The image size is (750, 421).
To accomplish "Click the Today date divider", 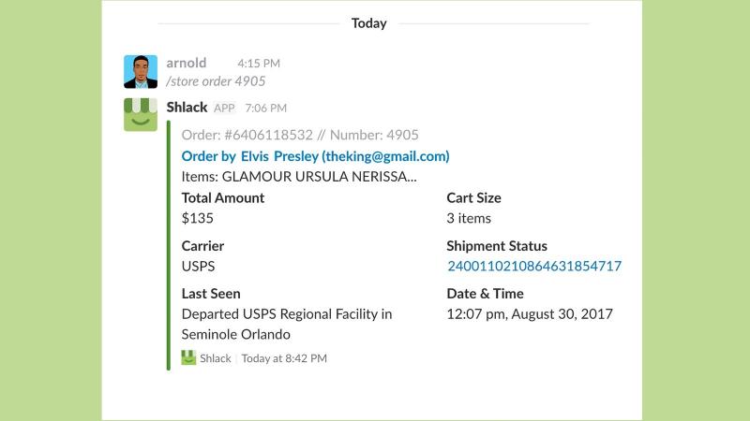I will [368, 22].
